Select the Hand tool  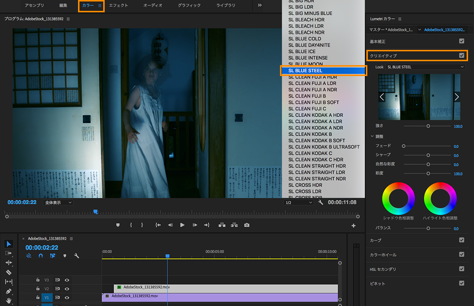point(8,301)
